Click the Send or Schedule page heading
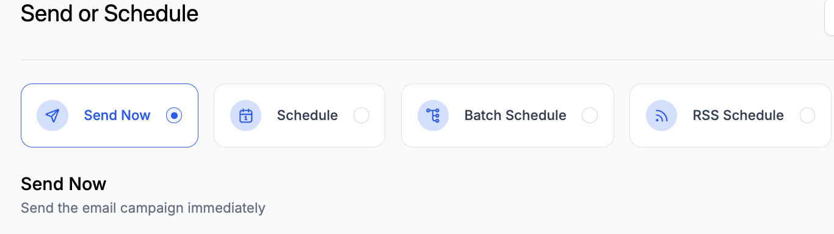 [110, 13]
